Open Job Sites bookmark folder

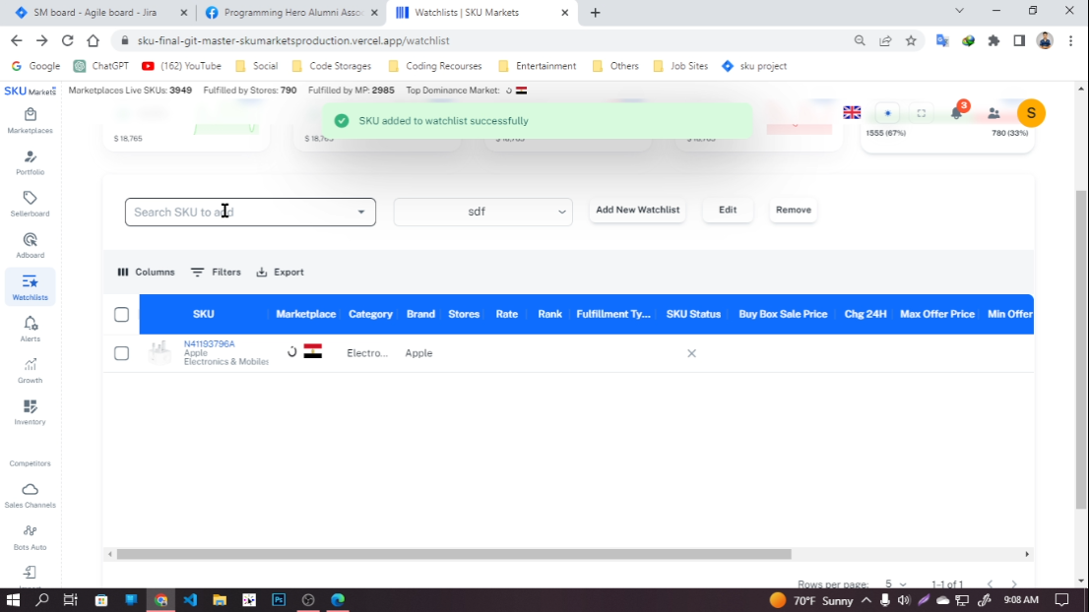pyautogui.click(x=680, y=66)
